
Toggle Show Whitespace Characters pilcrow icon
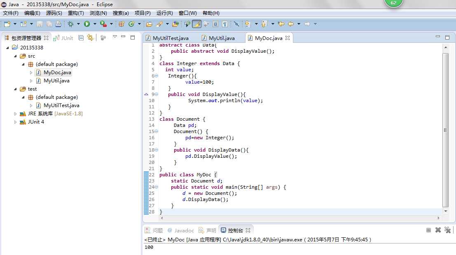click(x=225, y=24)
